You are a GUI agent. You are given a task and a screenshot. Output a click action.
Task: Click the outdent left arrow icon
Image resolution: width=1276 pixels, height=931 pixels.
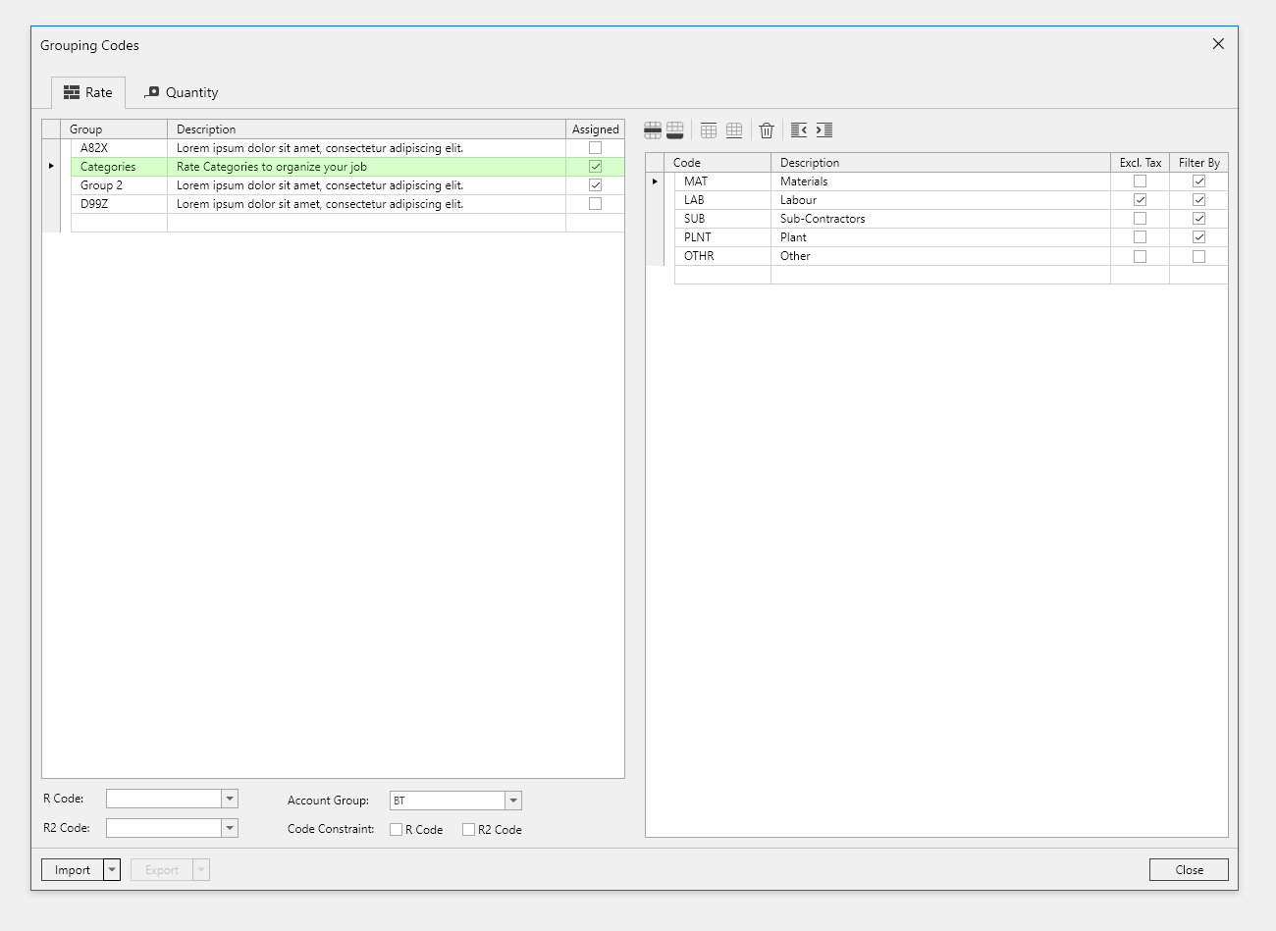(799, 130)
